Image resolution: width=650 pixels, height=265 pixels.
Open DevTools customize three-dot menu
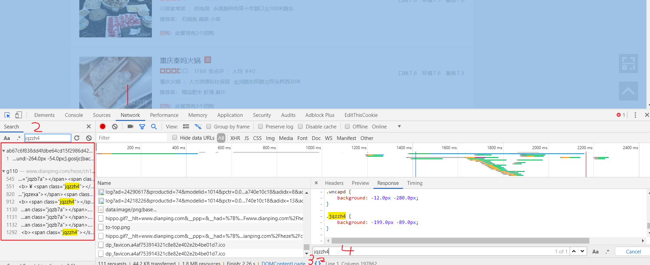click(635, 115)
